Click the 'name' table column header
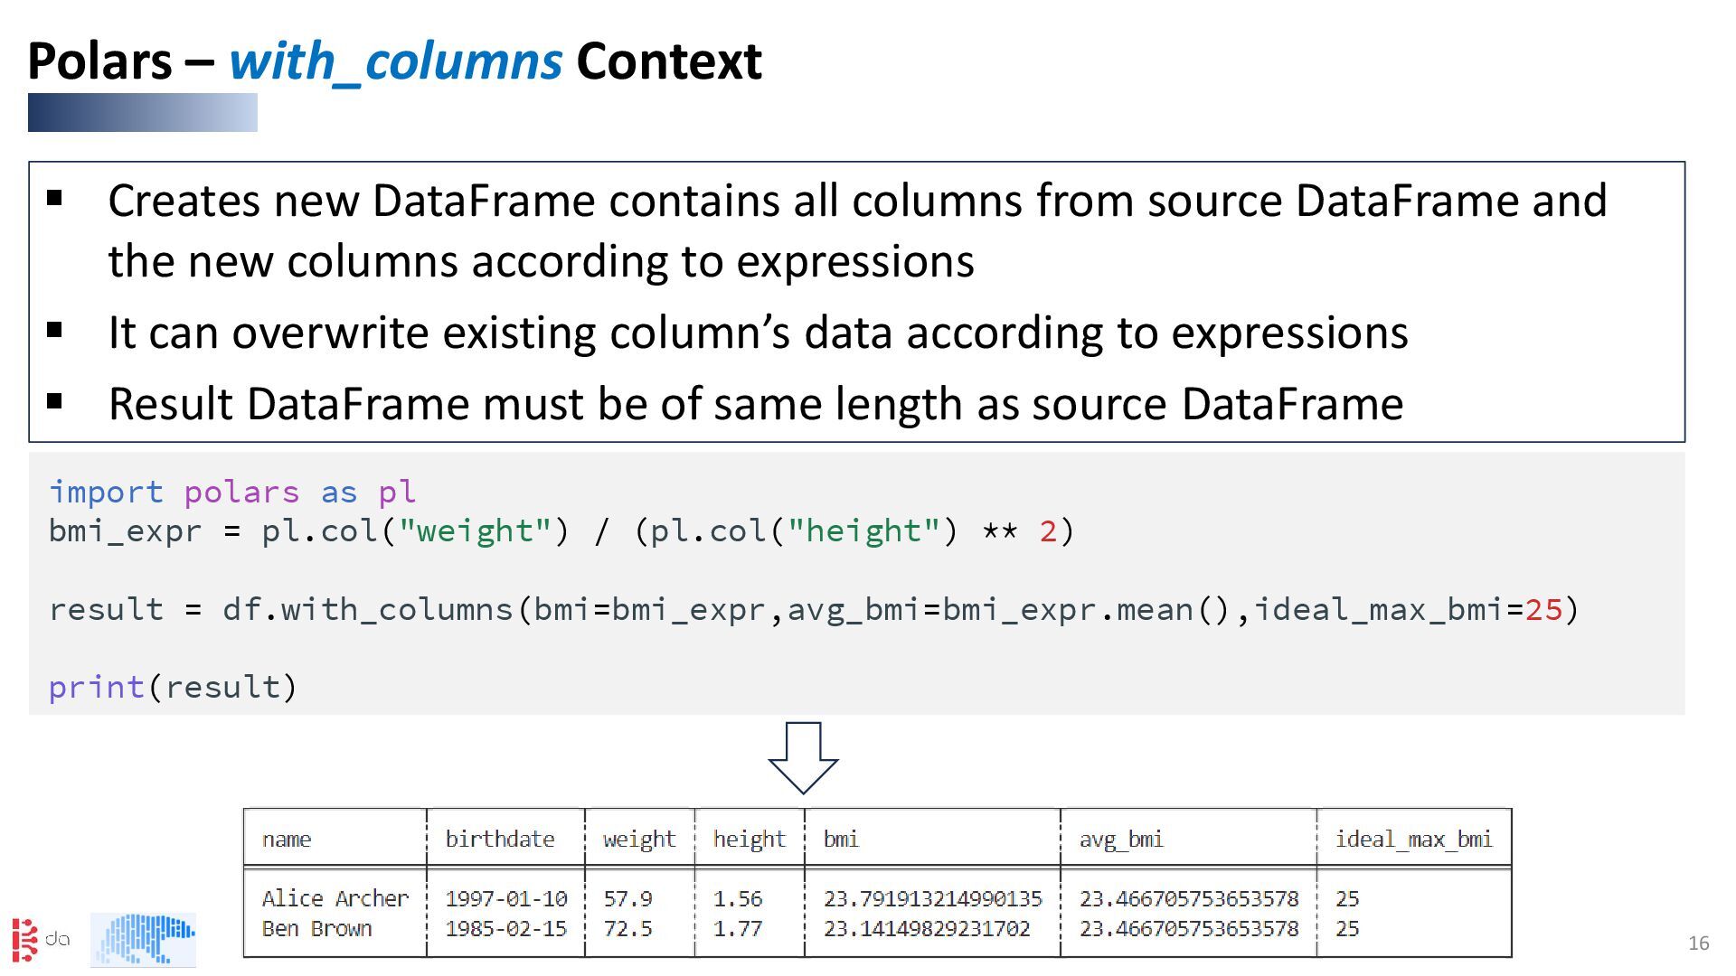1736x976 pixels. (287, 840)
